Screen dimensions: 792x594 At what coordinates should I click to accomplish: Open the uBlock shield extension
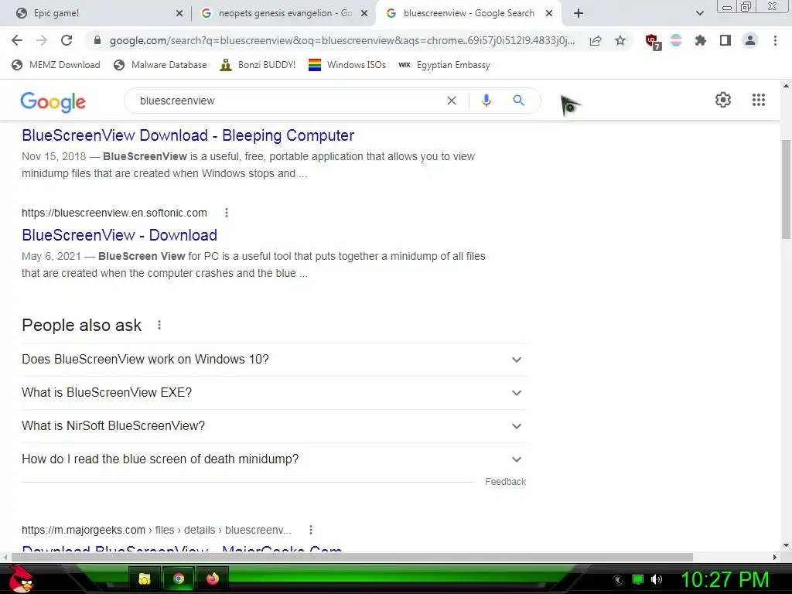click(x=653, y=42)
